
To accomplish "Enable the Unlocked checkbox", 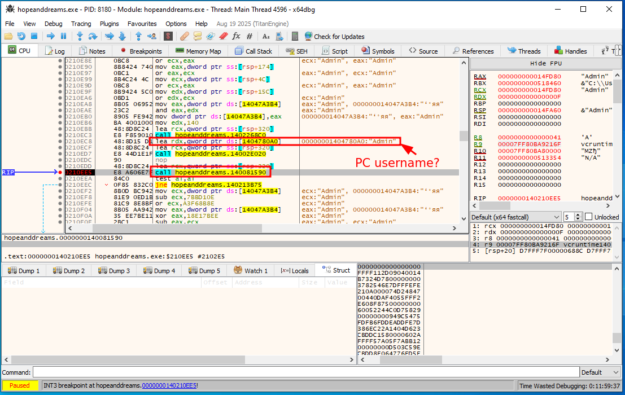I will [588, 217].
